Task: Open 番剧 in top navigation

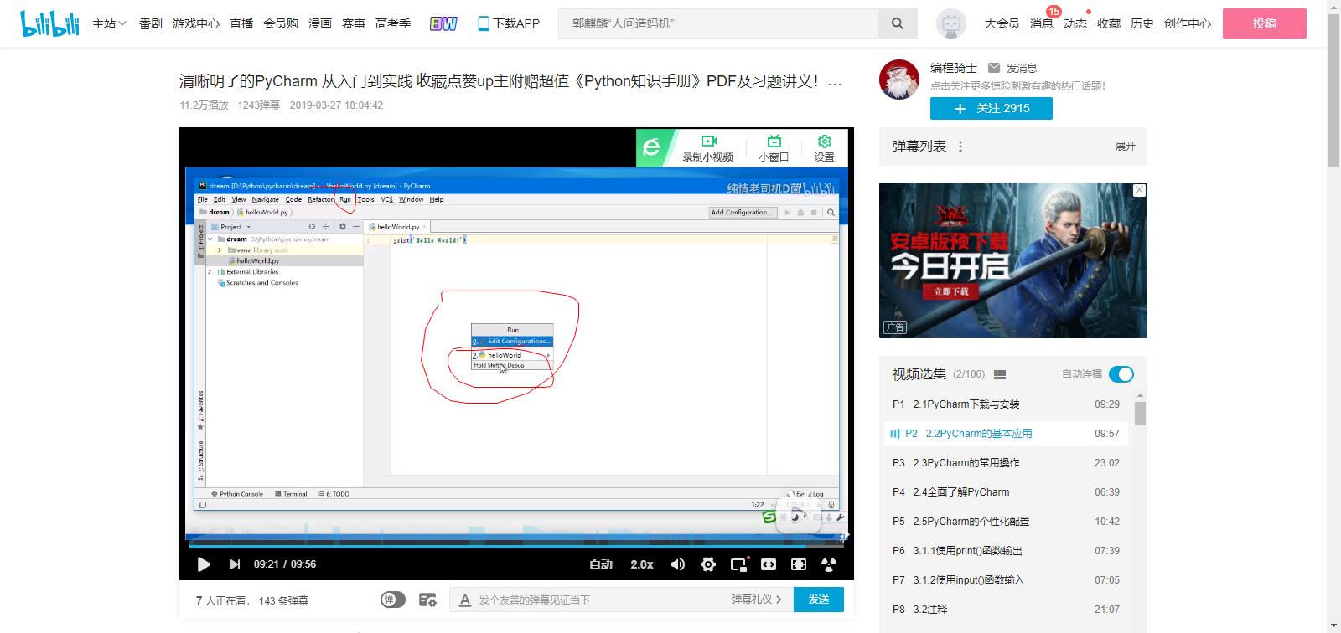Action: tap(151, 23)
